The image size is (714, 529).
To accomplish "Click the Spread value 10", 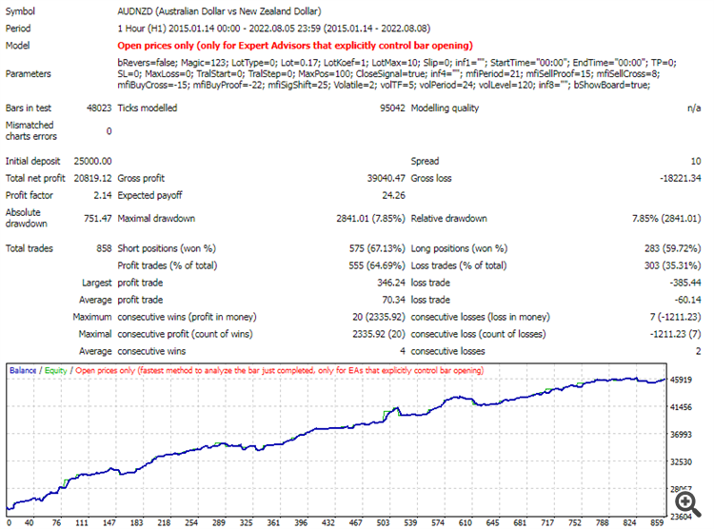I will pyautogui.click(x=696, y=161).
